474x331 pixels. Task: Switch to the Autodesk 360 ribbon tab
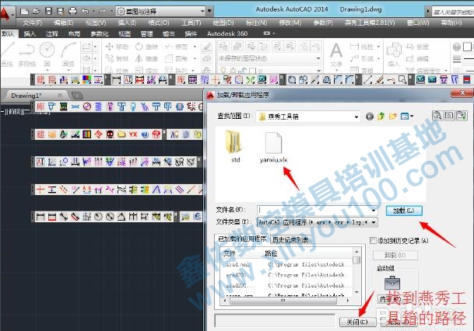click(227, 33)
